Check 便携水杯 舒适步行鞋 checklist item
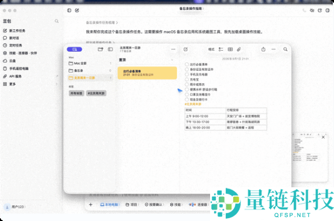 tap(186, 89)
